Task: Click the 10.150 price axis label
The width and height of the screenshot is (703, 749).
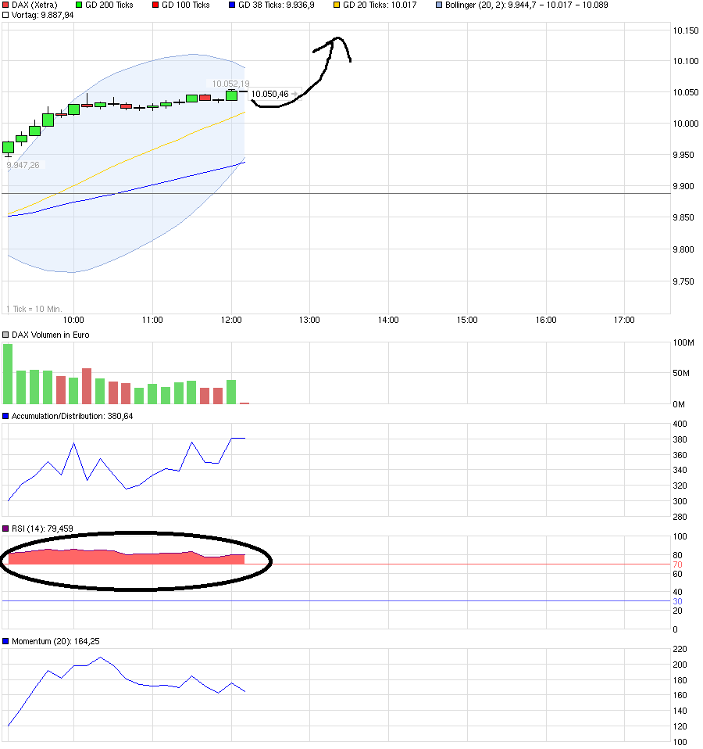Action: click(x=686, y=30)
